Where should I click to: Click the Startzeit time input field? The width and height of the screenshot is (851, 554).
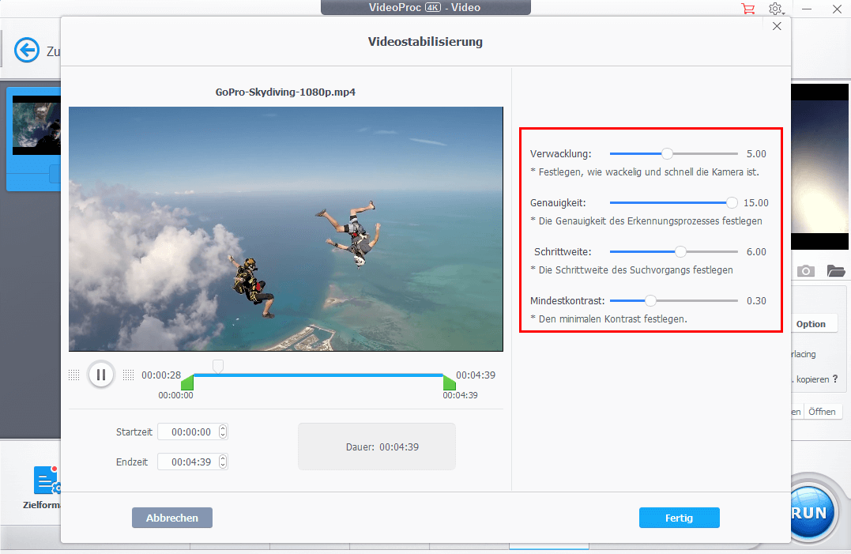tap(188, 432)
